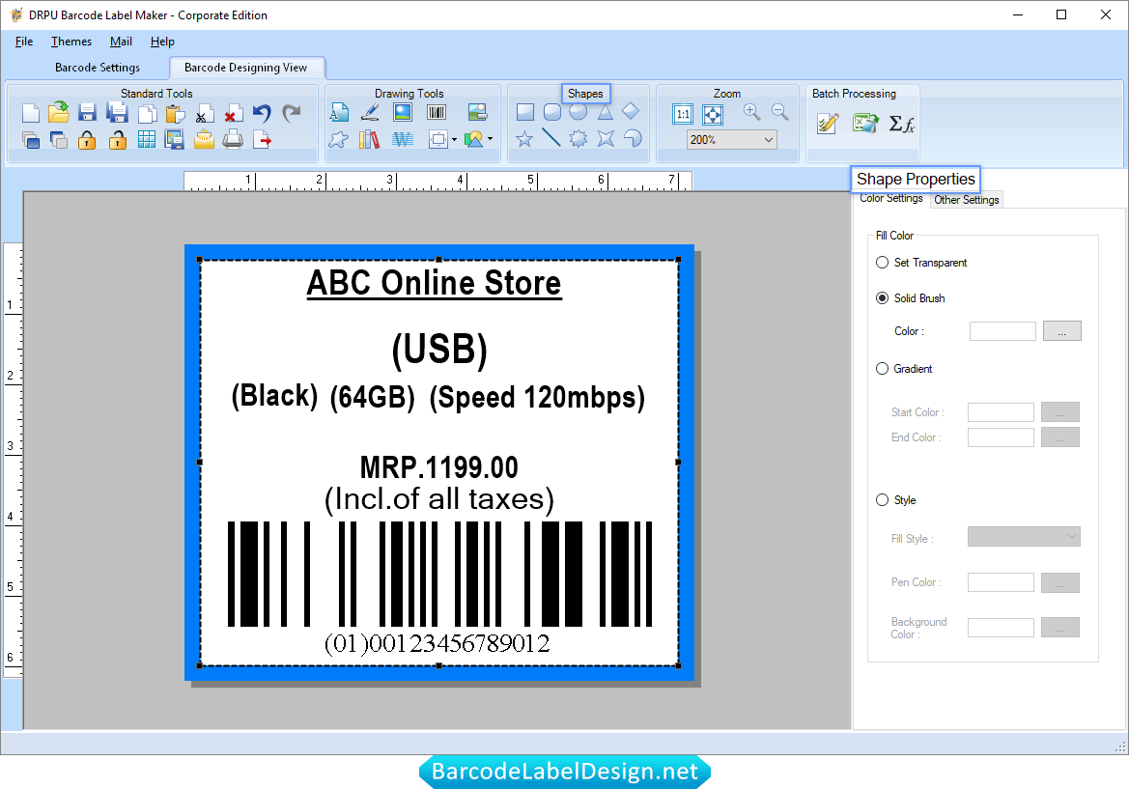Viewport: 1129px width, 789px height.
Task: Insert WordArt with the W icon
Action: (403, 139)
